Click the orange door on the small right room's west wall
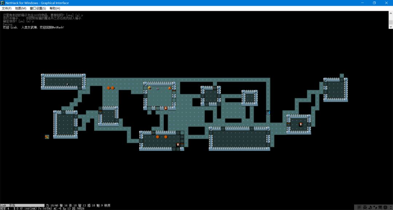The width and height of the screenshot is (393, 210). tap(289, 124)
